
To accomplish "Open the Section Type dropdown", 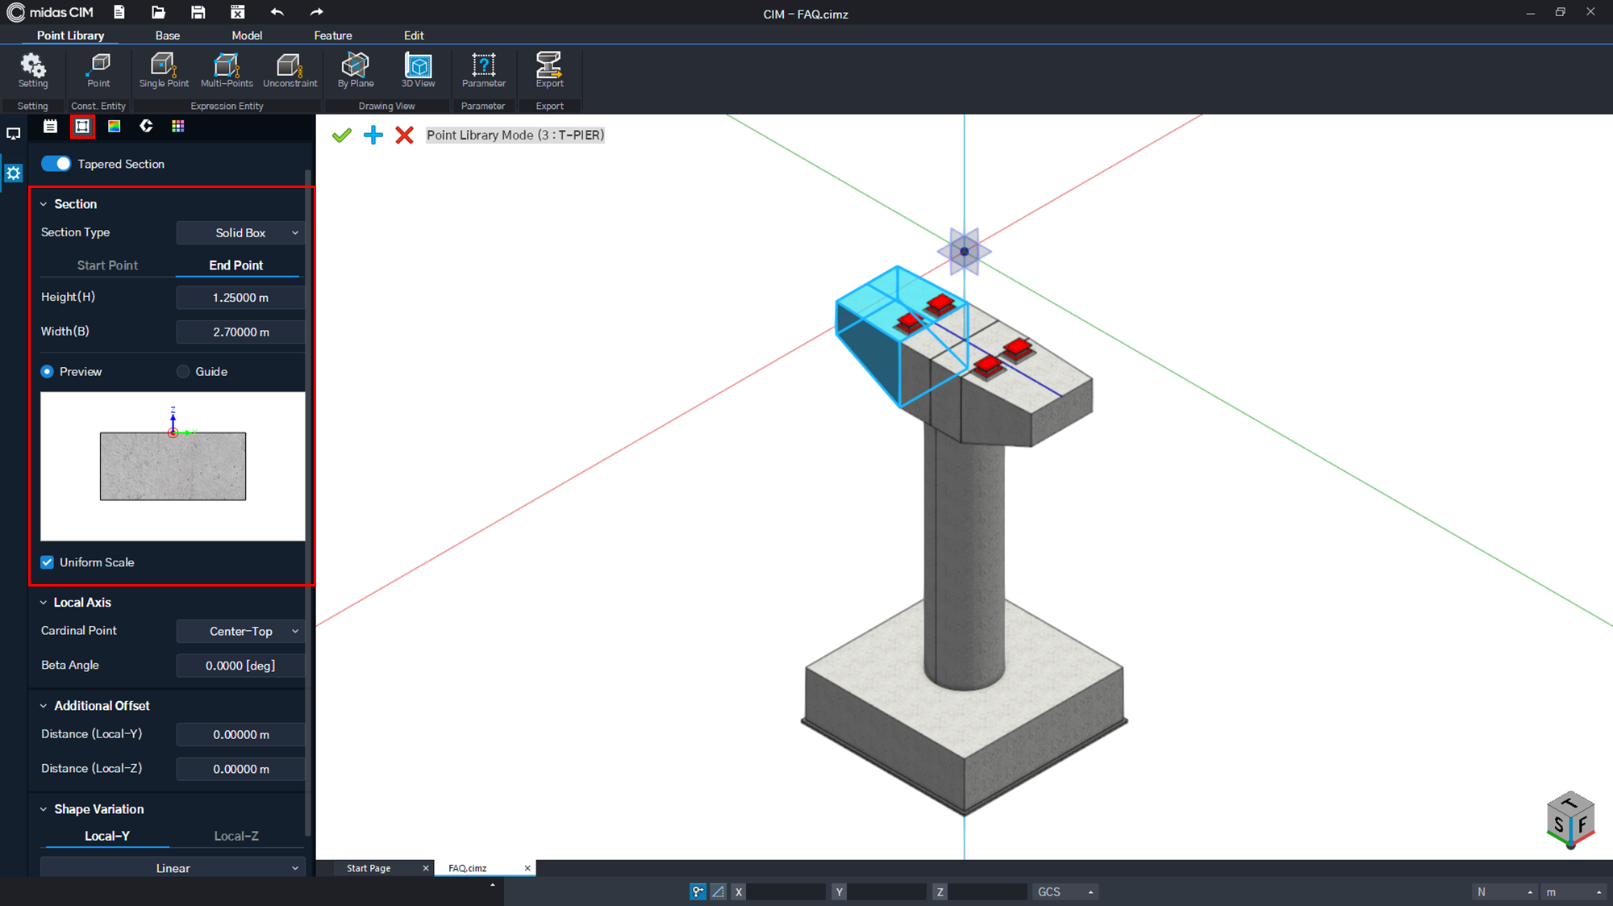I will (x=240, y=232).
